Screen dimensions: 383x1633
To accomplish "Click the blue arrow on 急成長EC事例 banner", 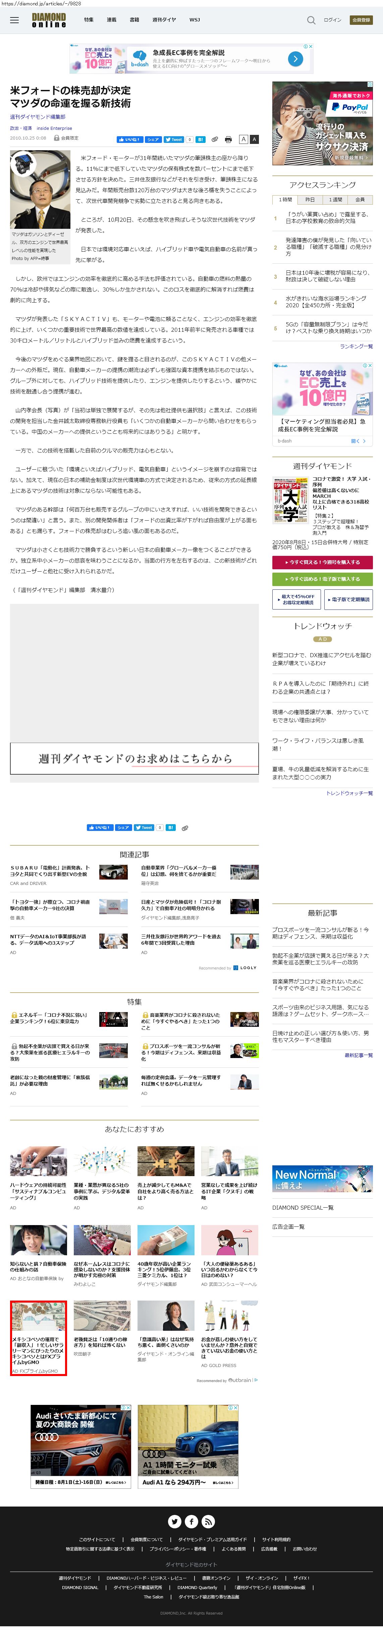I will (295, 58).
